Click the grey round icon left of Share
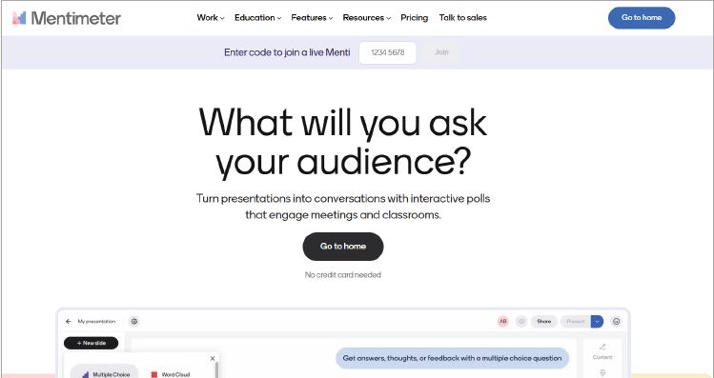 [521, 321]
